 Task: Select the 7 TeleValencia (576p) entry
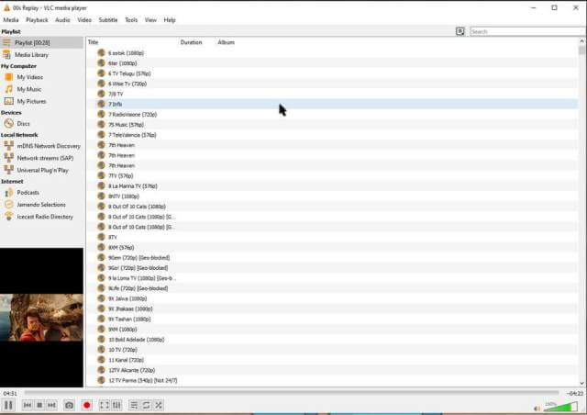332,135
